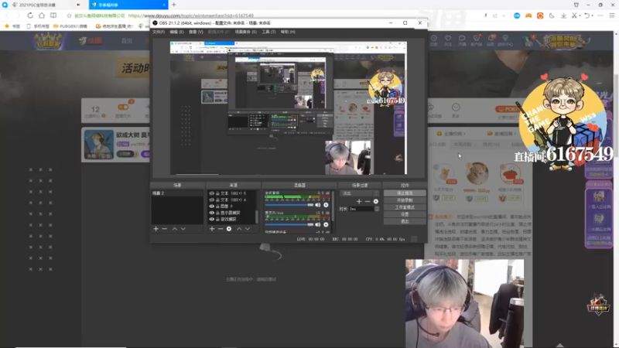Open the three-dots more tools browser menu
Image resolution: width=619 pixels, height=348 pixels.
600,15
